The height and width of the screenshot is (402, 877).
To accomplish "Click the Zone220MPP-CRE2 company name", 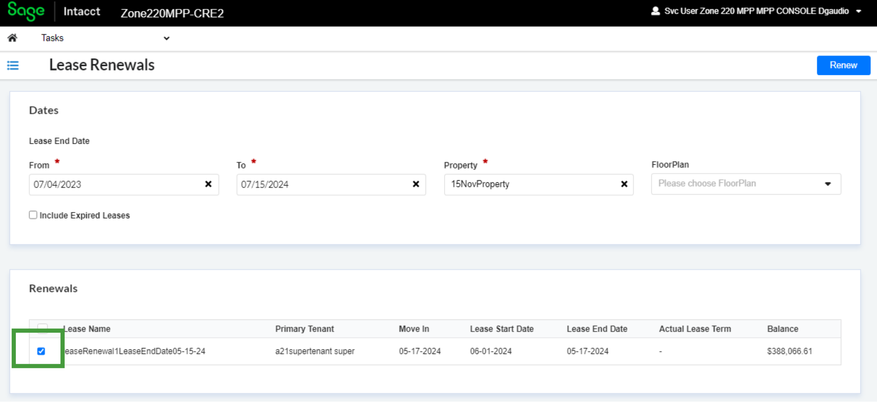I will 172,13.
